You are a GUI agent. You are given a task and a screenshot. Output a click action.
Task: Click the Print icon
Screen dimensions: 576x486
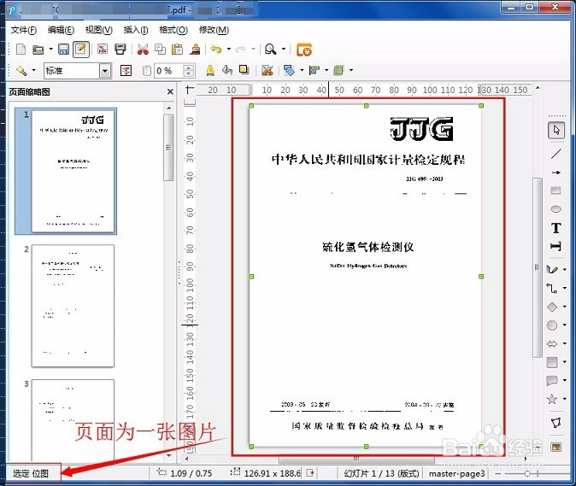point(120,50)
